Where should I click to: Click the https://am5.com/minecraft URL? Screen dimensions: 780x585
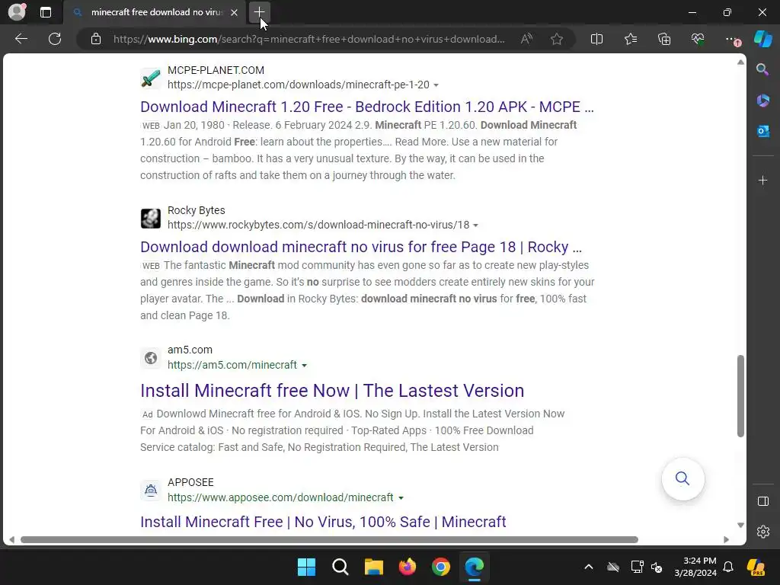(x=232, y=365)
